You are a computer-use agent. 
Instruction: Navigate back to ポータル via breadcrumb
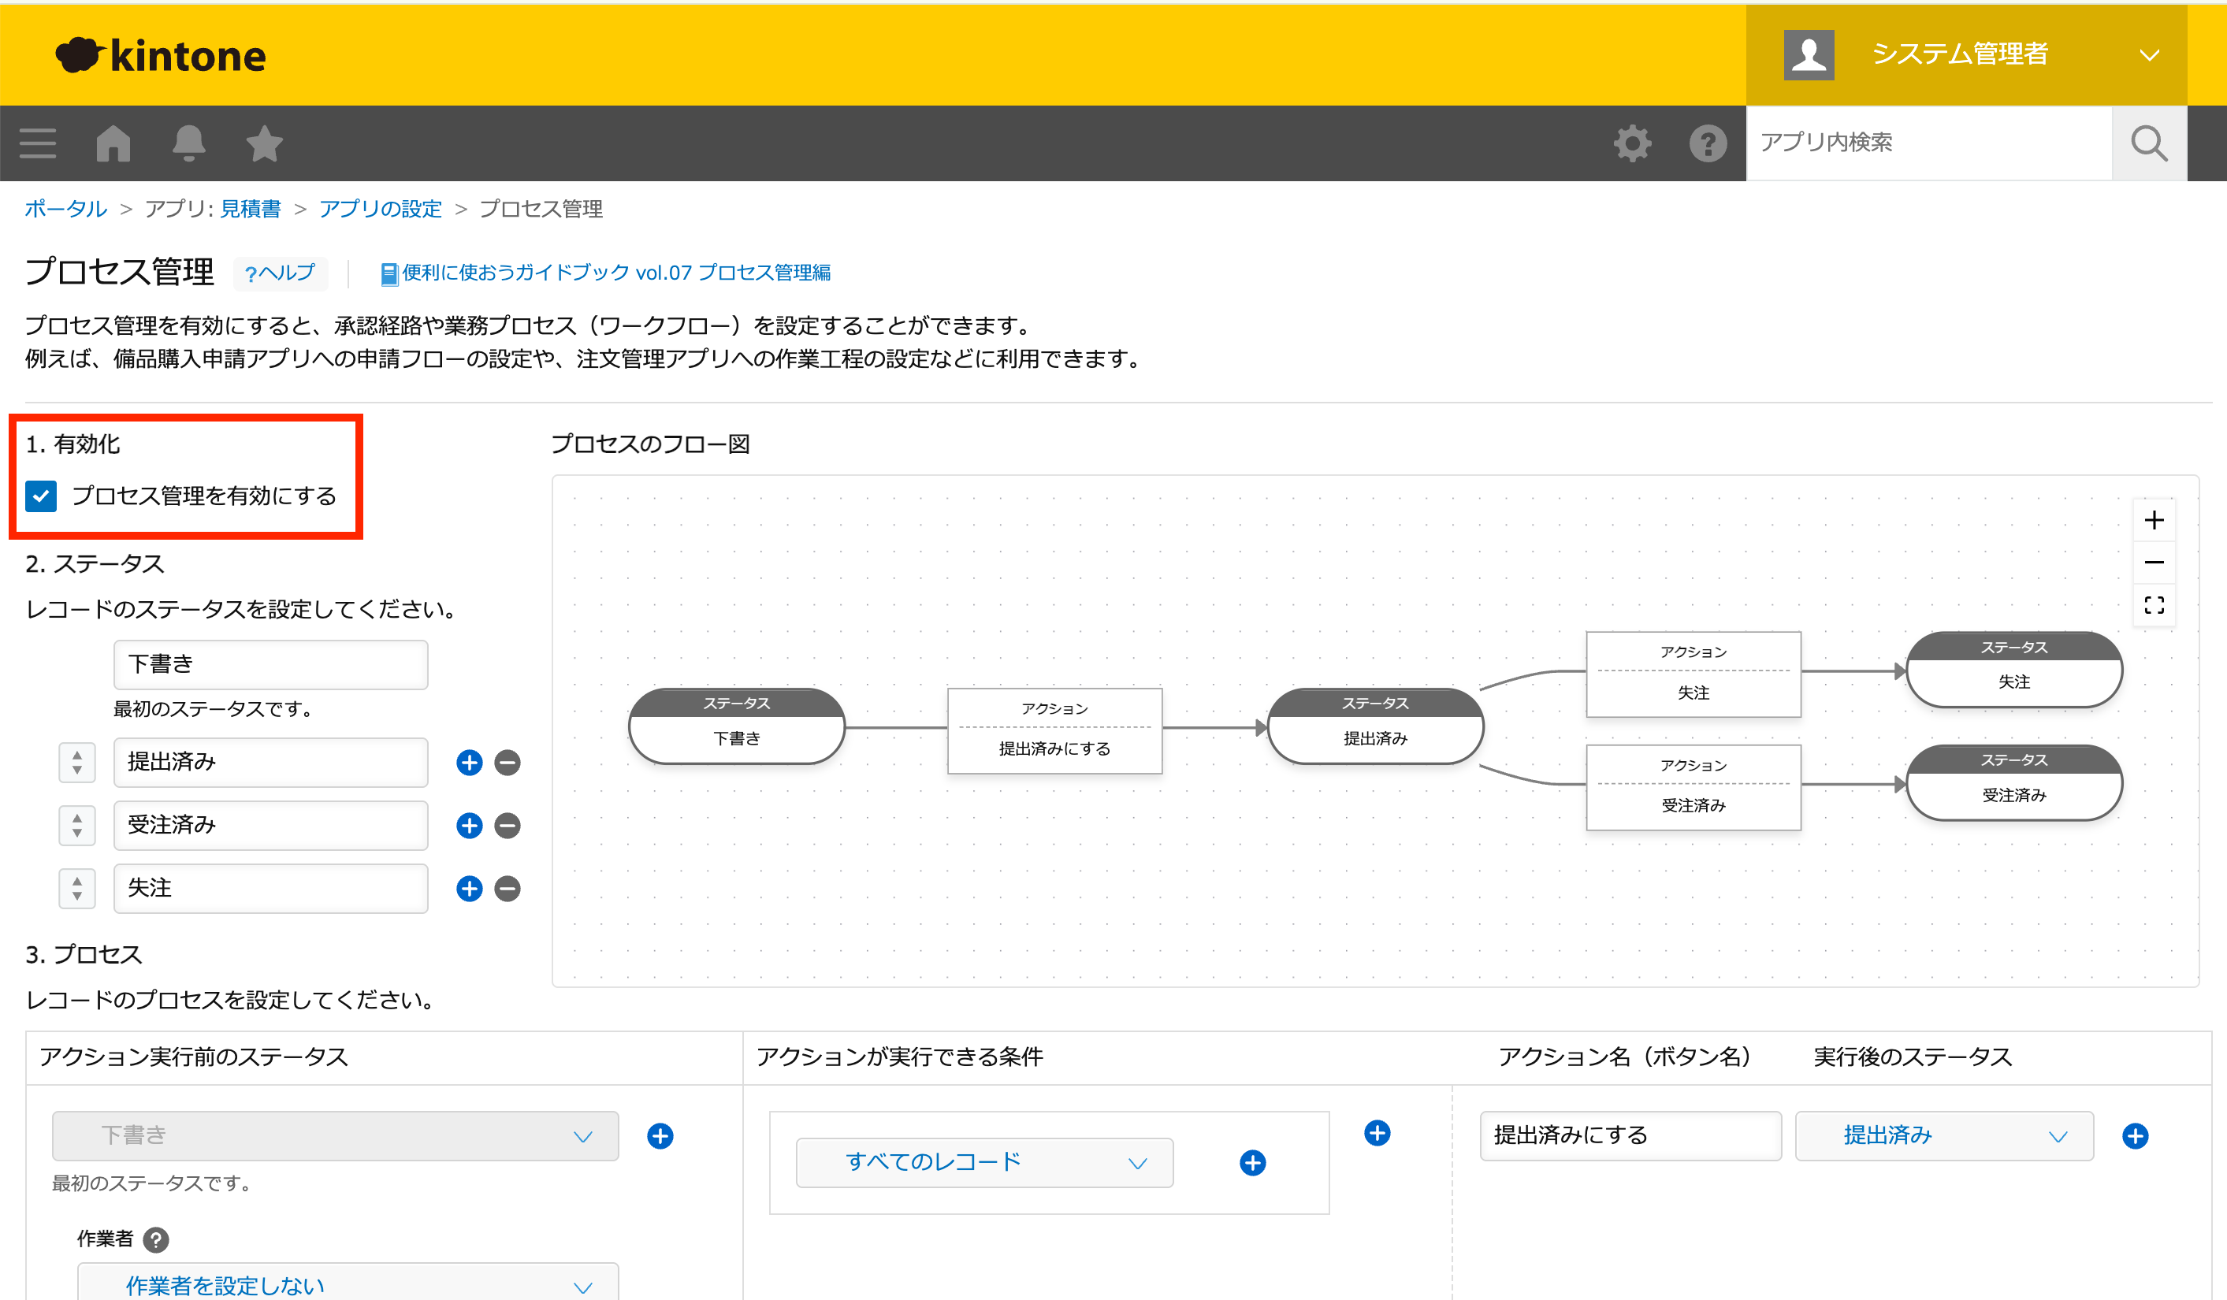click(x=65, y=209)
